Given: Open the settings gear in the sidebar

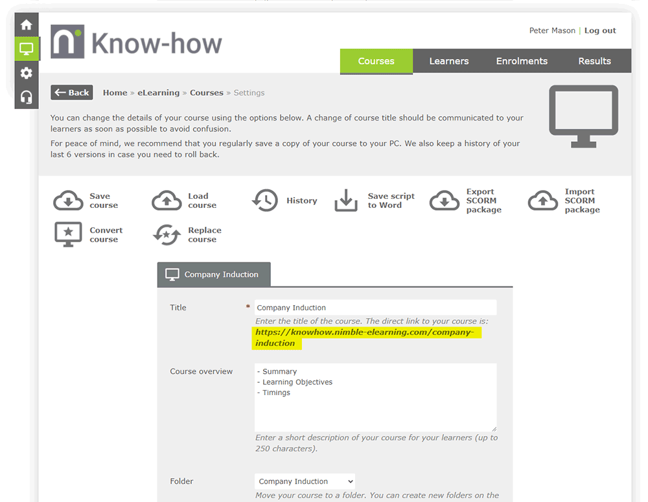Looking at the screenshot, I should [x=26, y=73].
